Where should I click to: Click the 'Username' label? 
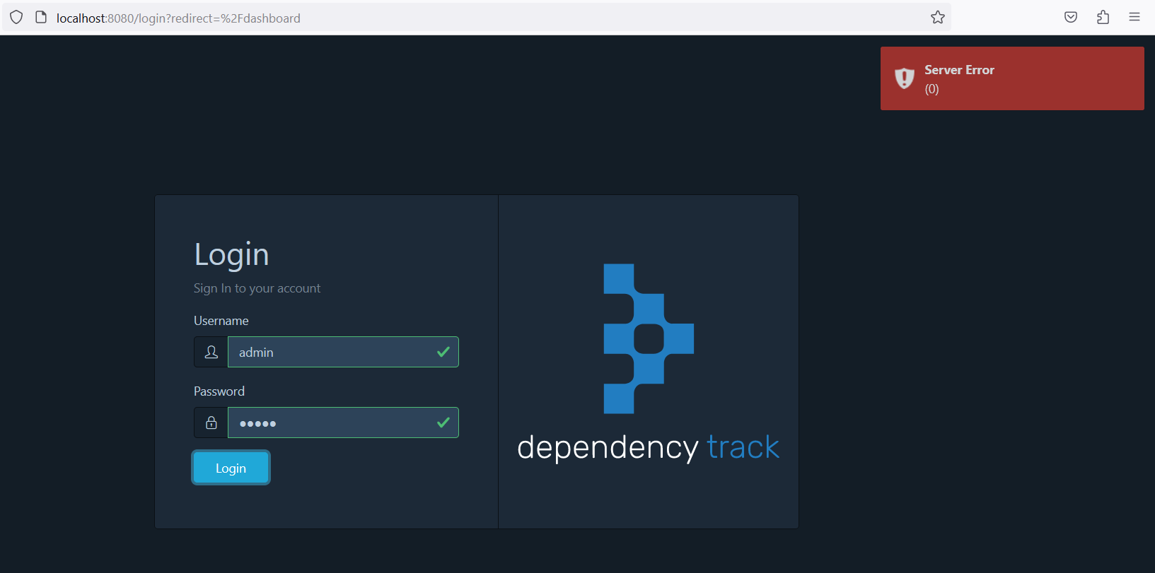point(221,321)
